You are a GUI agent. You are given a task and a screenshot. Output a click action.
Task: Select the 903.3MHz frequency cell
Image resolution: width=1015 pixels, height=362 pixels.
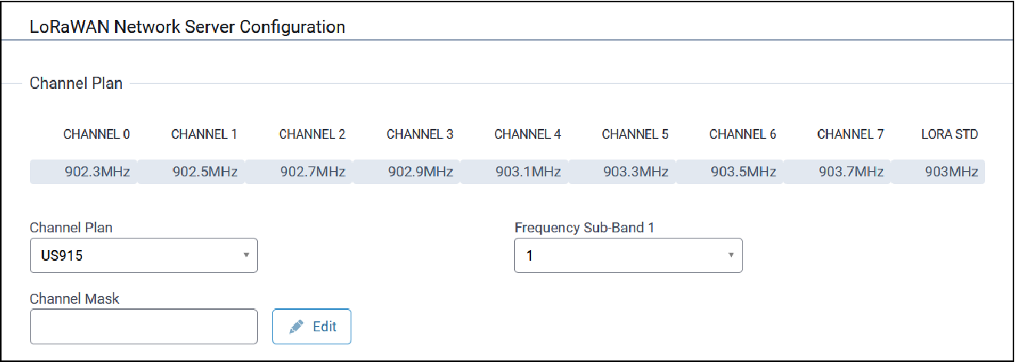[x=635, y=172]
